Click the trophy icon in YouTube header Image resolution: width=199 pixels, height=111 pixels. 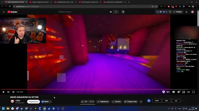[170, 12]
